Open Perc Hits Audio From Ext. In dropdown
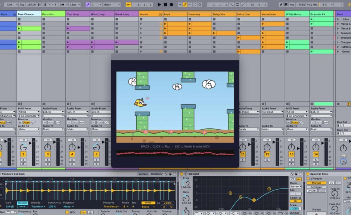This screenshot has height=215, width=351. [x=53, y=112]
